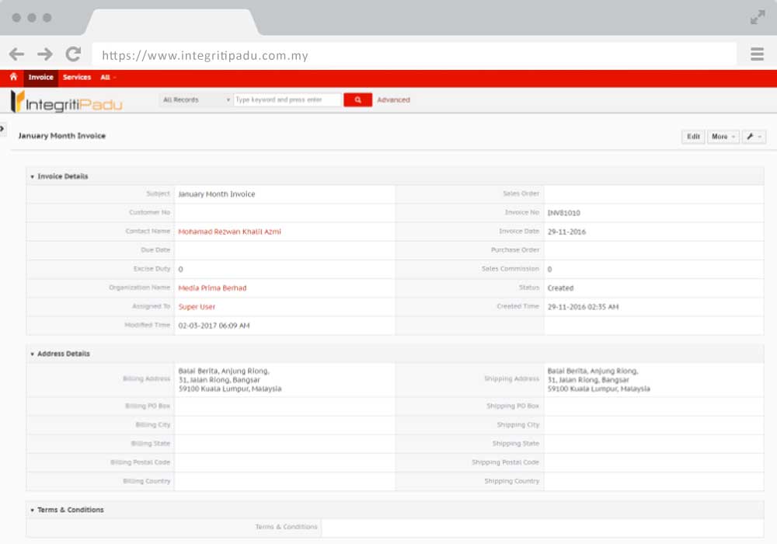Click the red search magnifier button
This screenshot has width=777, height=544.
click(x=357, y=99)
